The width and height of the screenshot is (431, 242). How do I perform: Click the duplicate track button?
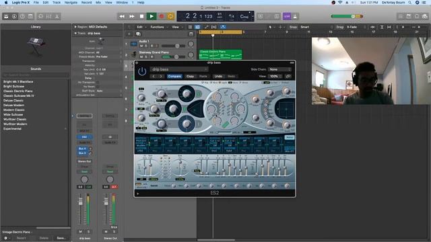[x=138, y=34]
